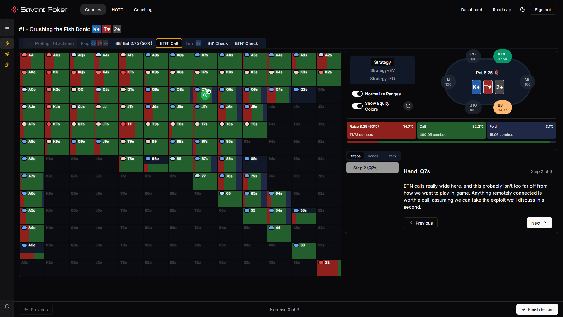Open the hamburger sidebar menu

7,27
